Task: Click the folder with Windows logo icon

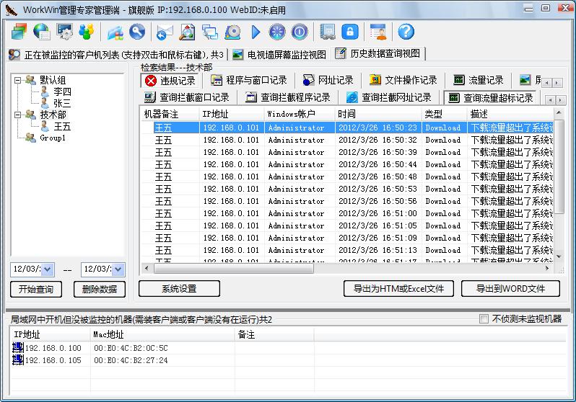Action: pyautogui.click(x=115, y=32)
